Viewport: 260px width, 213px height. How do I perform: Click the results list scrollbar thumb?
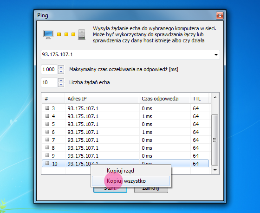[215, 140]
